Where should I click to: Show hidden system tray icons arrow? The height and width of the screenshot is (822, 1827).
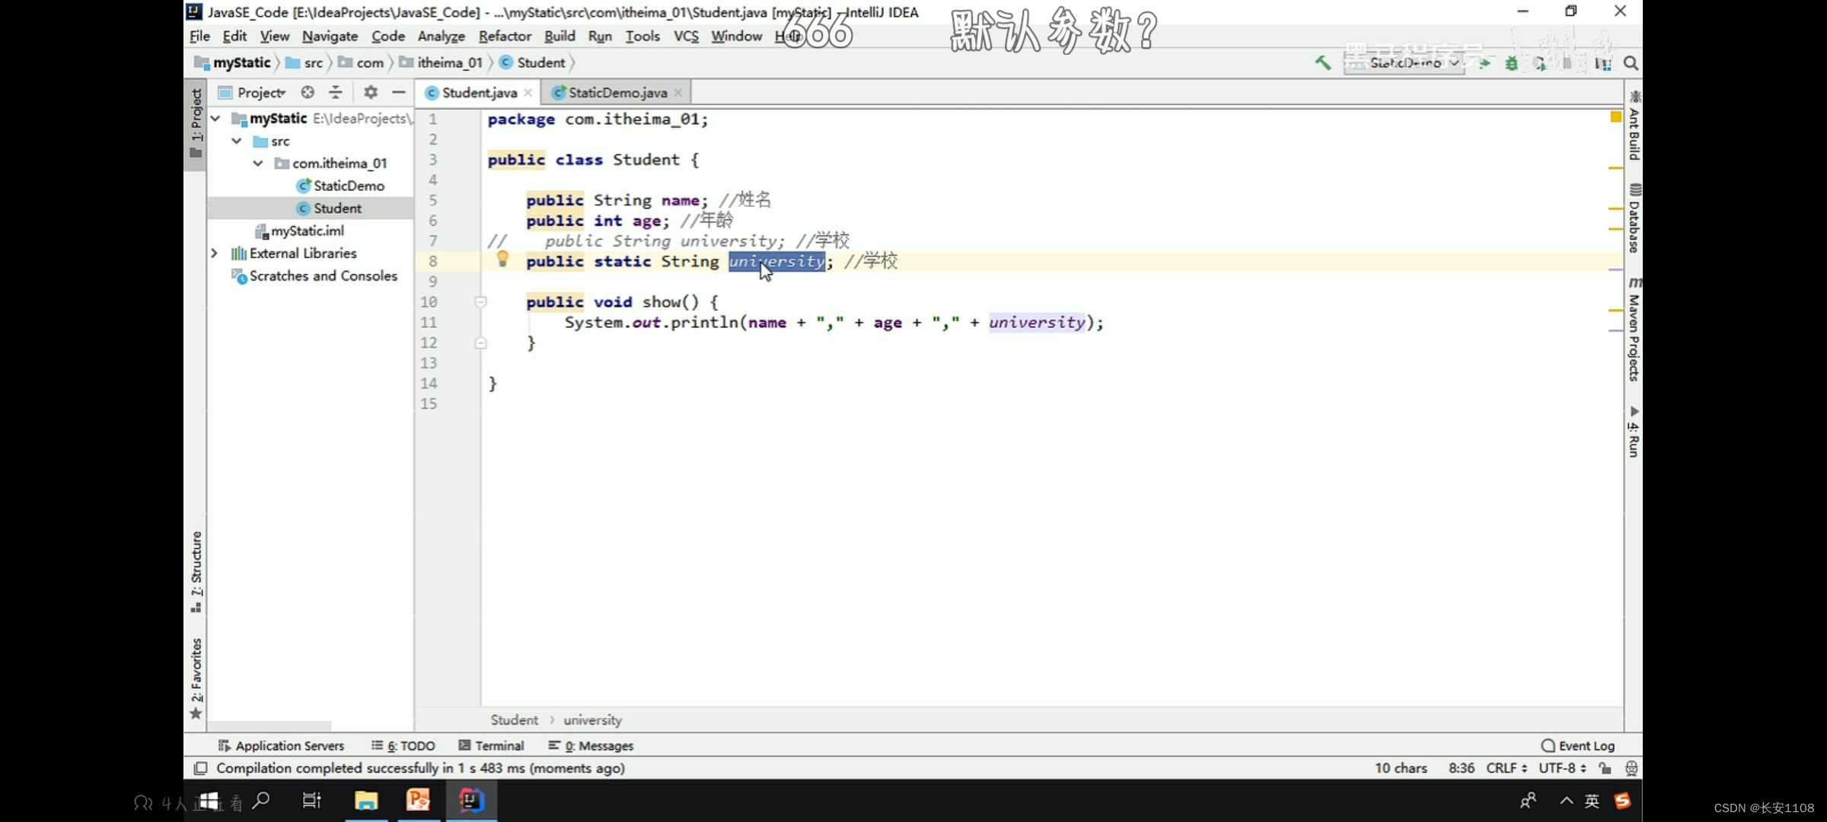(x=1566, y=801)
